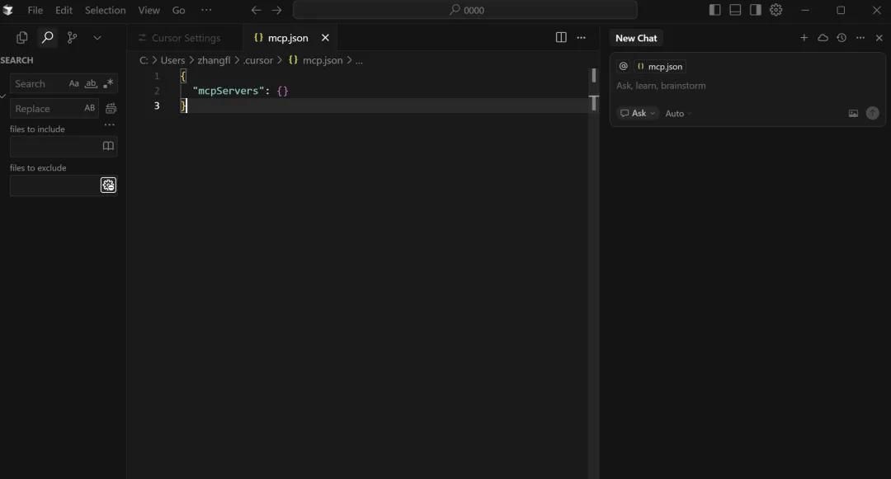891x479 pixels.
Task: Open the Selection menu
Action: [x=105, y=11]
